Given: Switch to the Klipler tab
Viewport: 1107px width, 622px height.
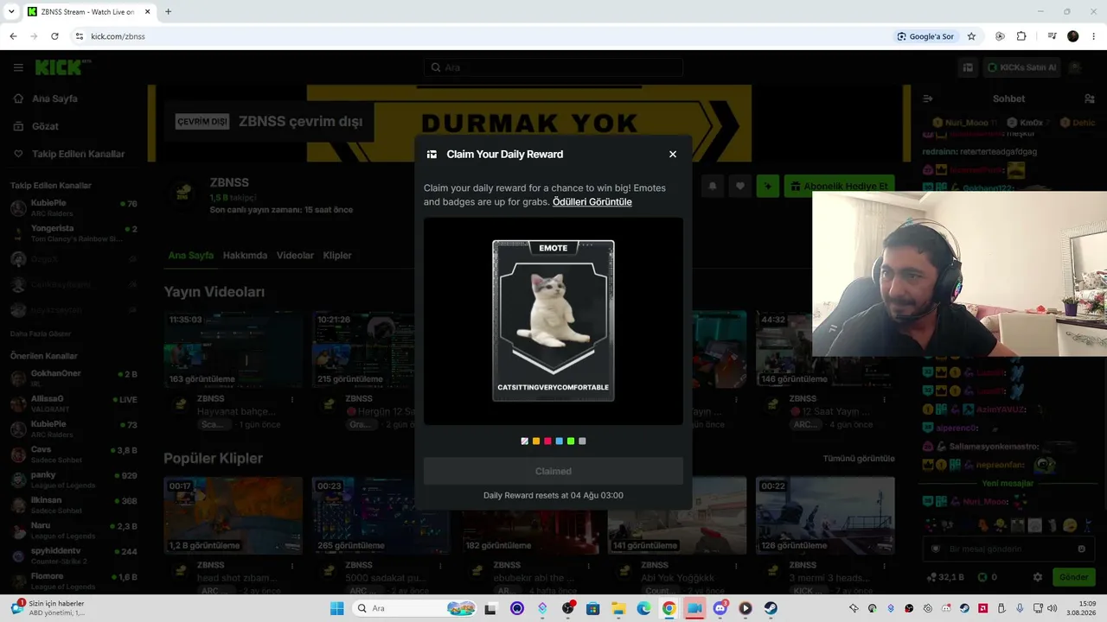Looking at the screenshot, I should 337,256.
